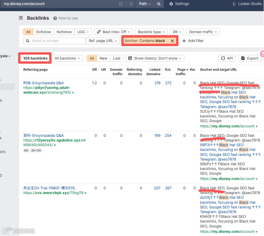Click the search magnifier button in top bar
The image size is (264, 236).
[x=159, y=4]
